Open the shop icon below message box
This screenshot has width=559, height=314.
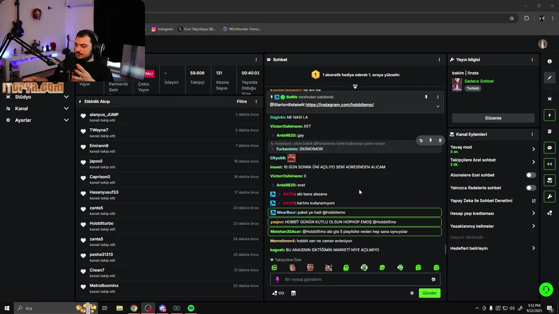click(293, 293)
